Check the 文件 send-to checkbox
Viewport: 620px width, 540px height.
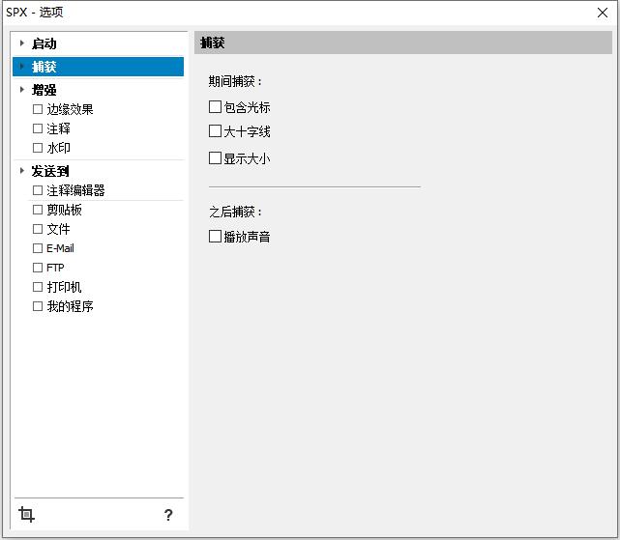tap(39, 229)
